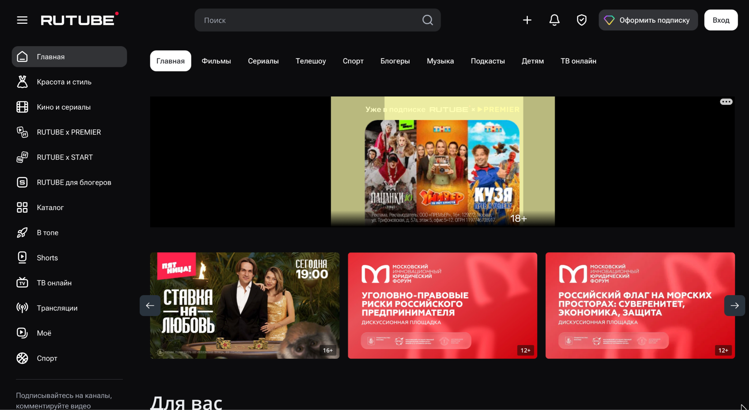The image size is (749, 410).
Task: Click the Вход login button
Action: click(721, 20)
